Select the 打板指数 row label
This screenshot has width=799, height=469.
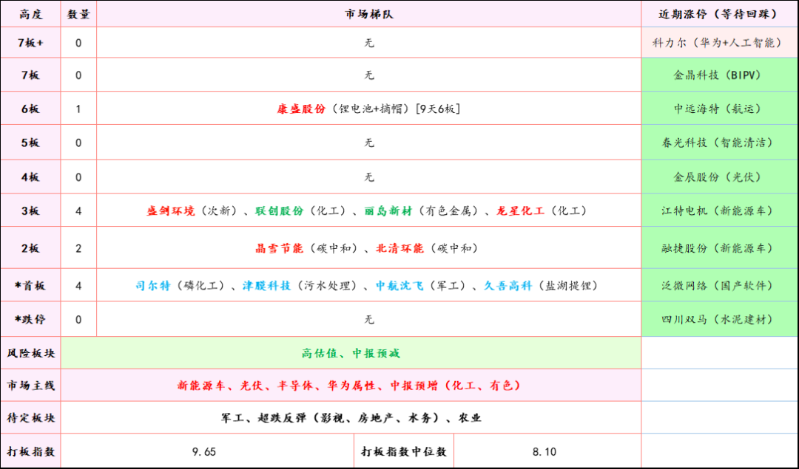pos(30,452)
